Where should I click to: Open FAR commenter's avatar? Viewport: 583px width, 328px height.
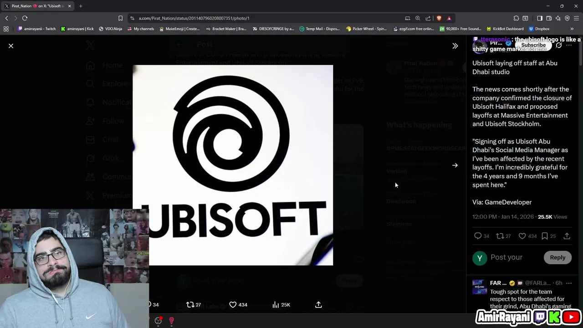479,287
